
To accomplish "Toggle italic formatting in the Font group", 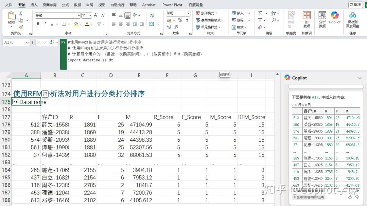I will point(45,24).
